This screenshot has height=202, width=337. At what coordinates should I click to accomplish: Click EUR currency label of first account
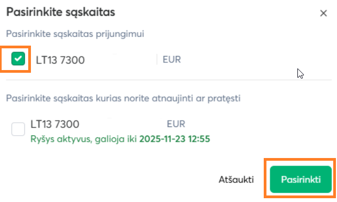tap(171, 60)
